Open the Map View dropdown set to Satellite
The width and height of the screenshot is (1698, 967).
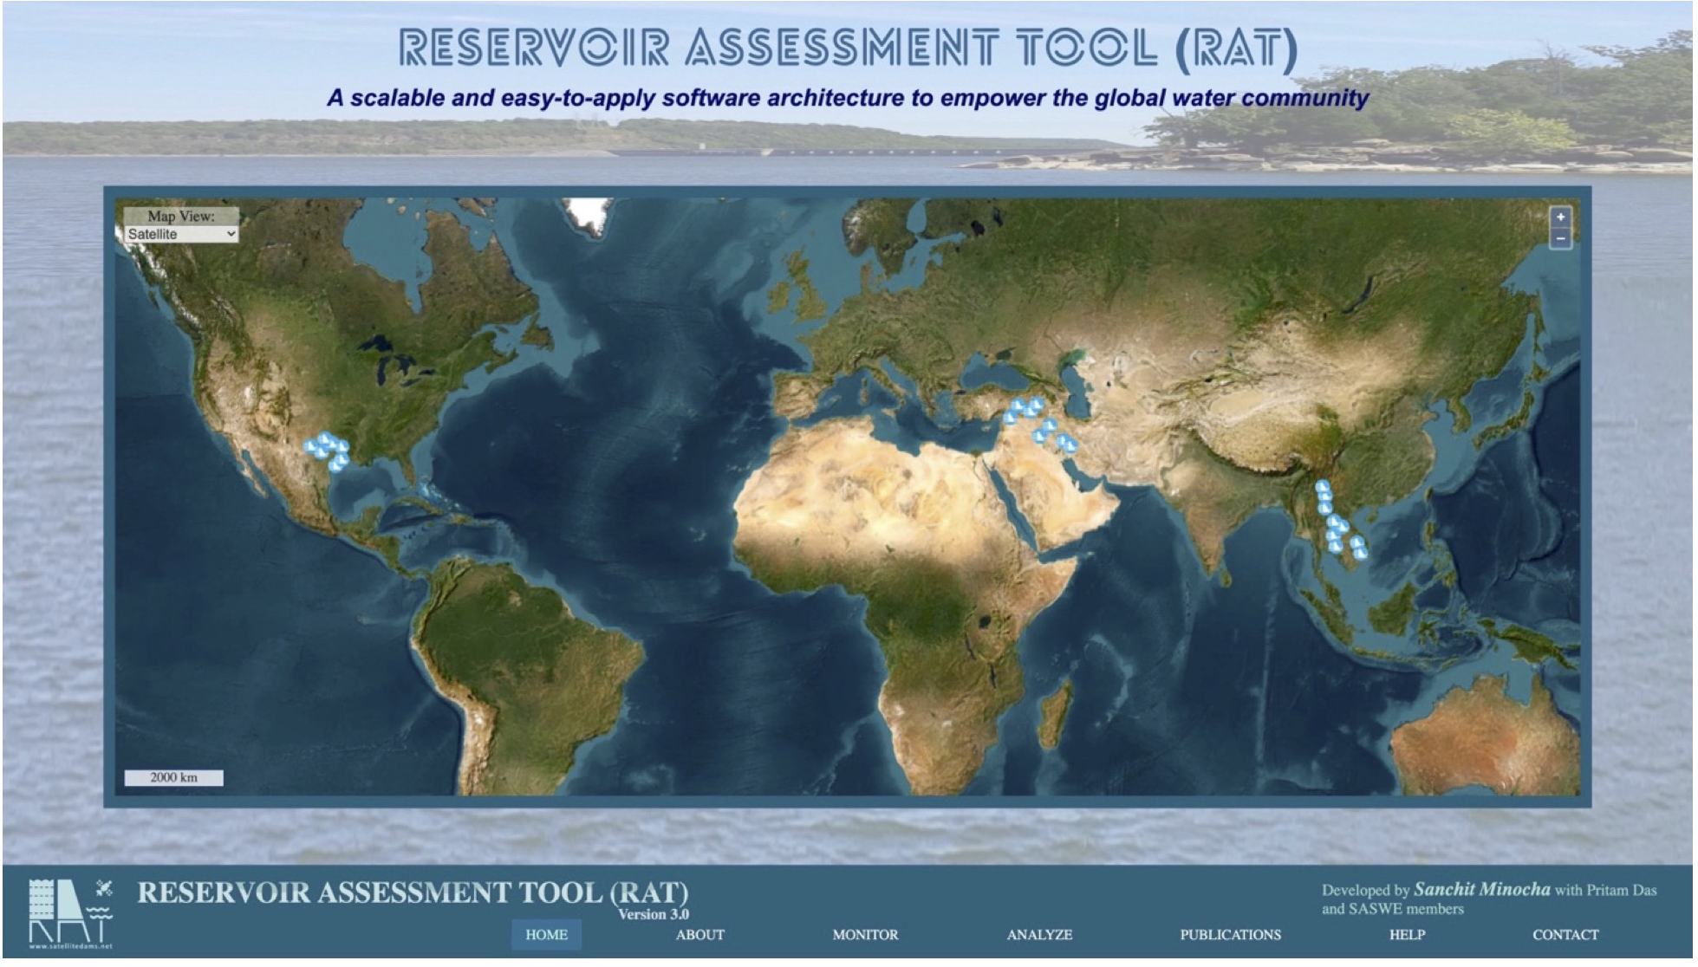pyautogui.click(x=181, y=235)
